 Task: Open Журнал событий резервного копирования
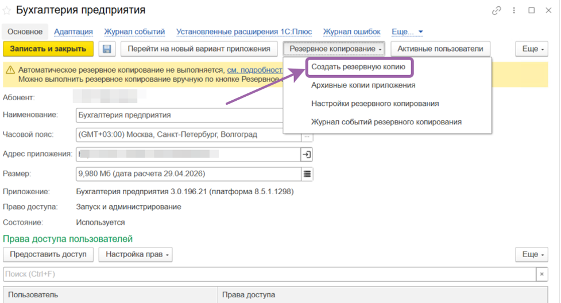pos(386,122)
